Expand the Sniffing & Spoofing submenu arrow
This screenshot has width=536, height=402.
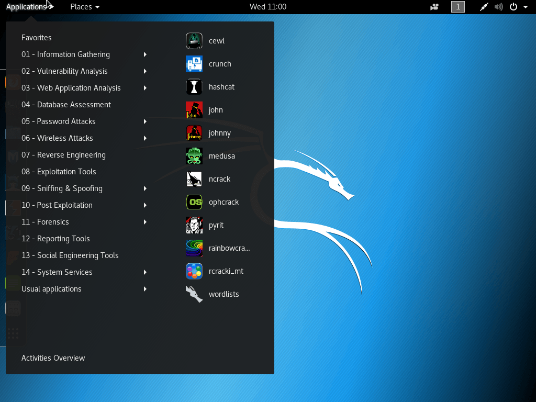click(x=145, y=188)
